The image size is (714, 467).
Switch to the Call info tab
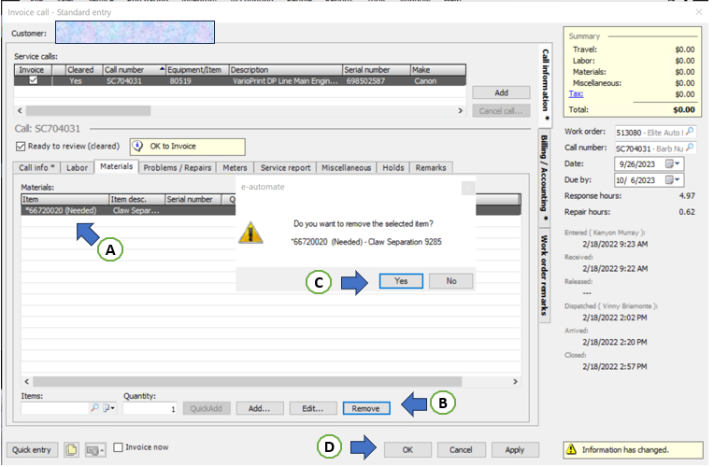pos(36,167)
